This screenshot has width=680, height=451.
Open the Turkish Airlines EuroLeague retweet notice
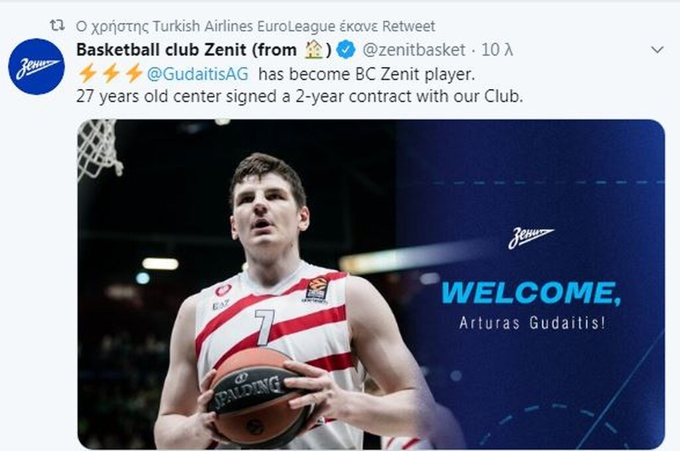click(x=255, y=27)
